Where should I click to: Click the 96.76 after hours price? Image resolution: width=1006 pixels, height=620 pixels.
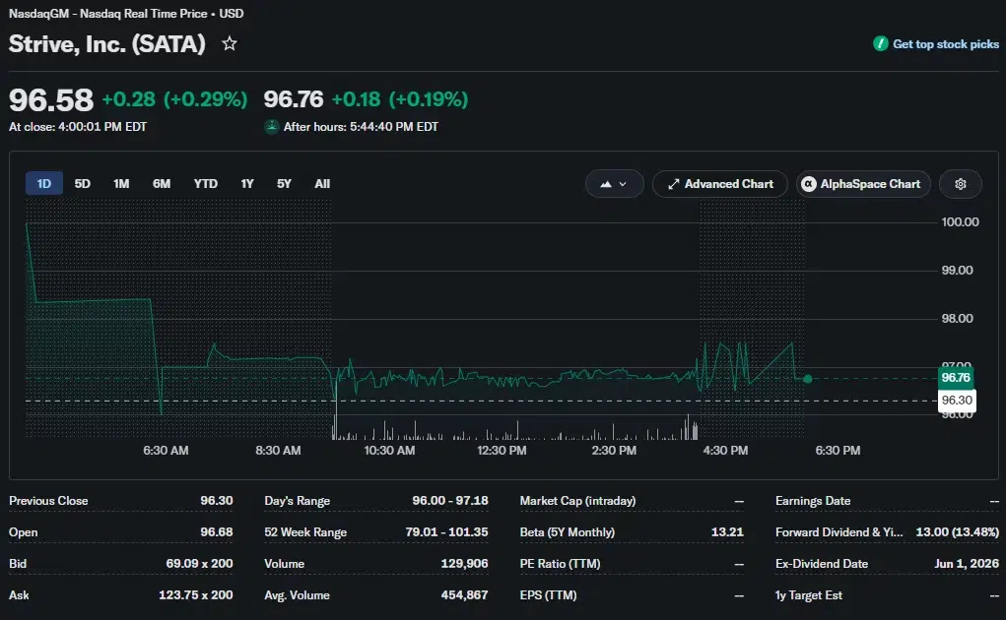pos(294,99)
